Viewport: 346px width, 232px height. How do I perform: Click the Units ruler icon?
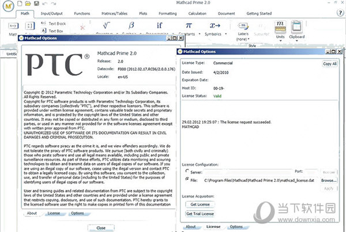tap(280, 27)
